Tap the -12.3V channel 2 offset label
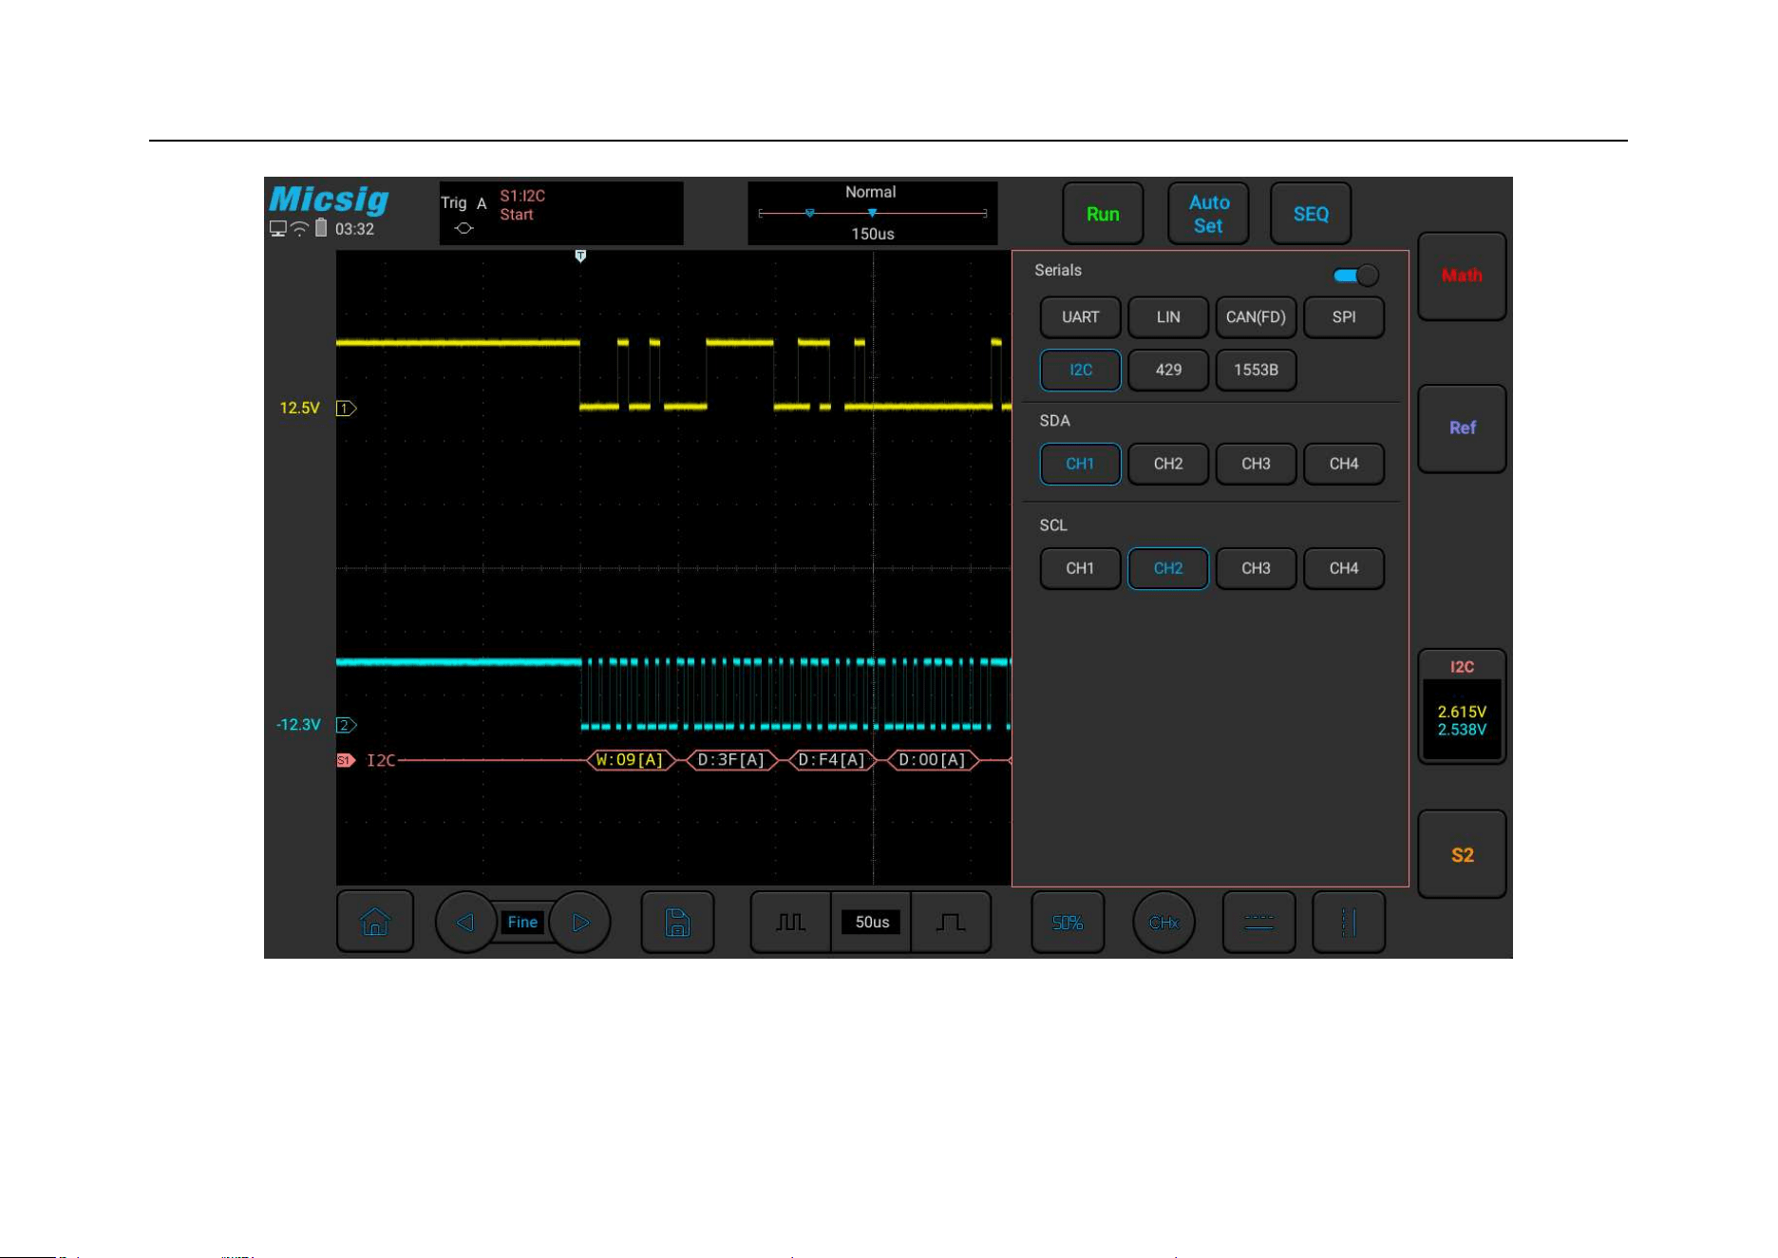The height and width of the screenshot is (1258, 1778). point(298,725)
